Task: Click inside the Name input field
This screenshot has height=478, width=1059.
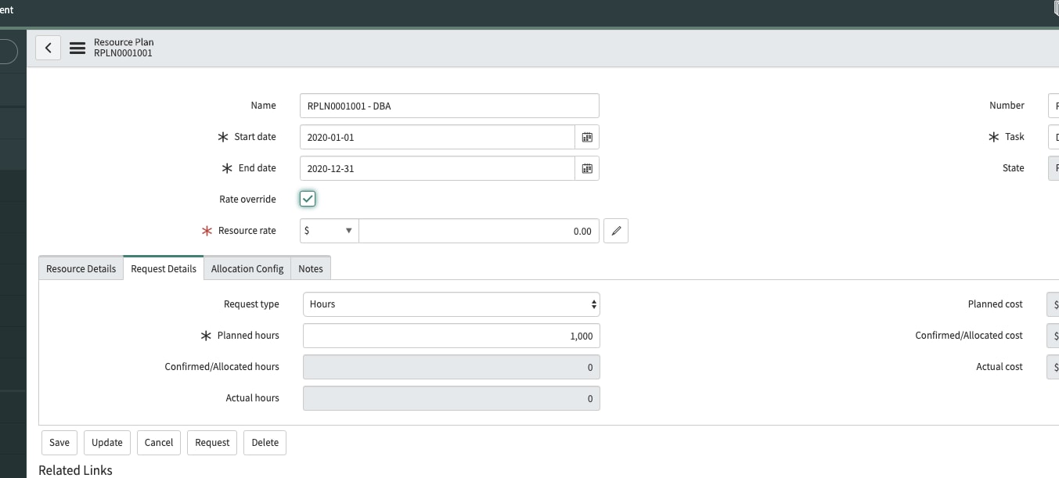Action: pyautogui.click(x=449, y=106)
